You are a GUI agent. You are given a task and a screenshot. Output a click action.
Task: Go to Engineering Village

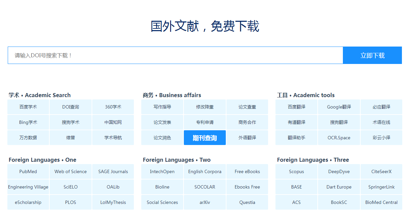tap(28, 187)
